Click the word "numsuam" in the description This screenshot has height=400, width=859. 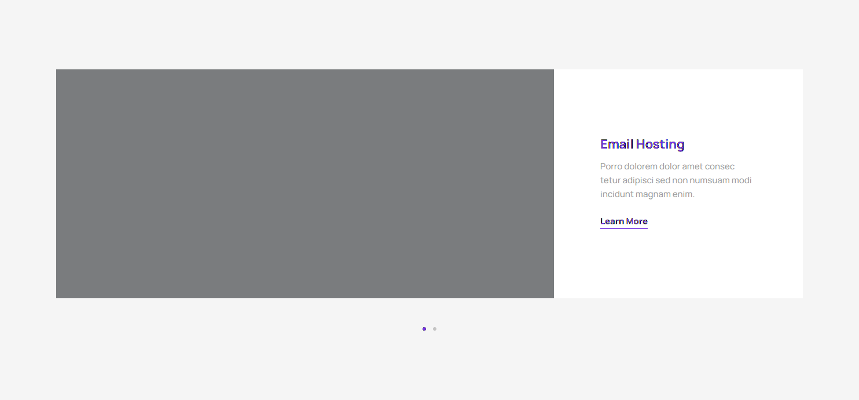coord(712,180)
